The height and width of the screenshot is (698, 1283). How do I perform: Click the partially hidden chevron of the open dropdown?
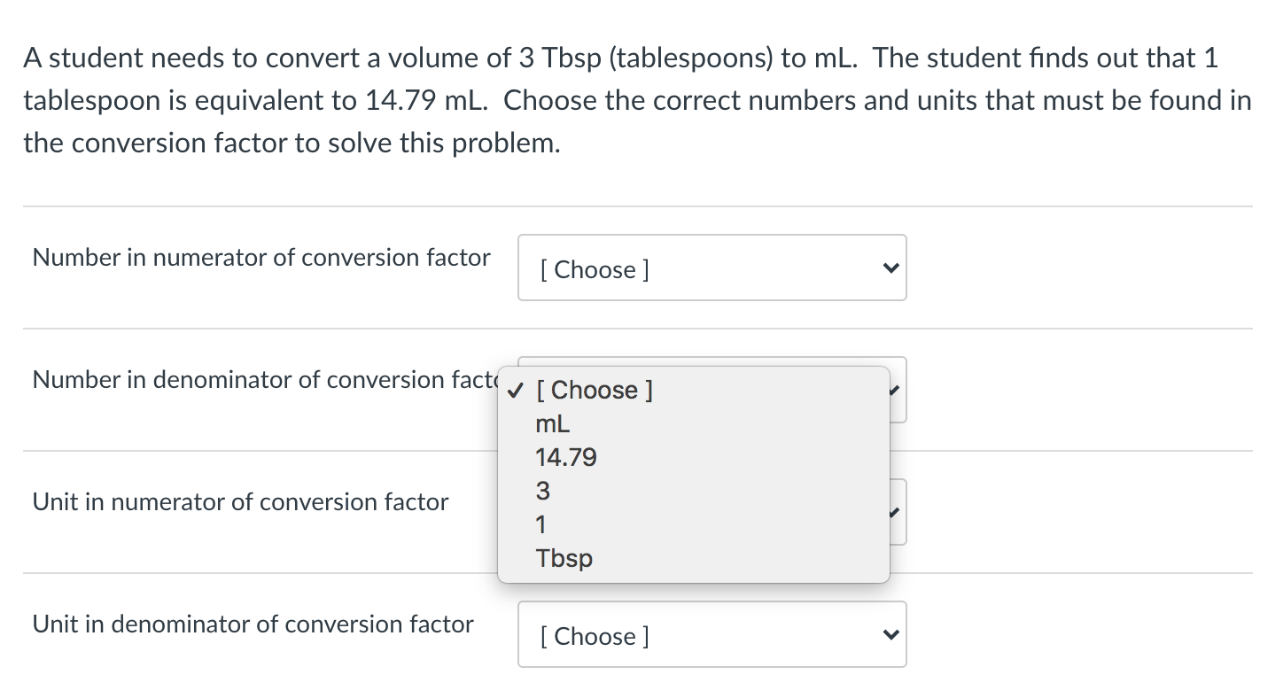coord(895,390)
